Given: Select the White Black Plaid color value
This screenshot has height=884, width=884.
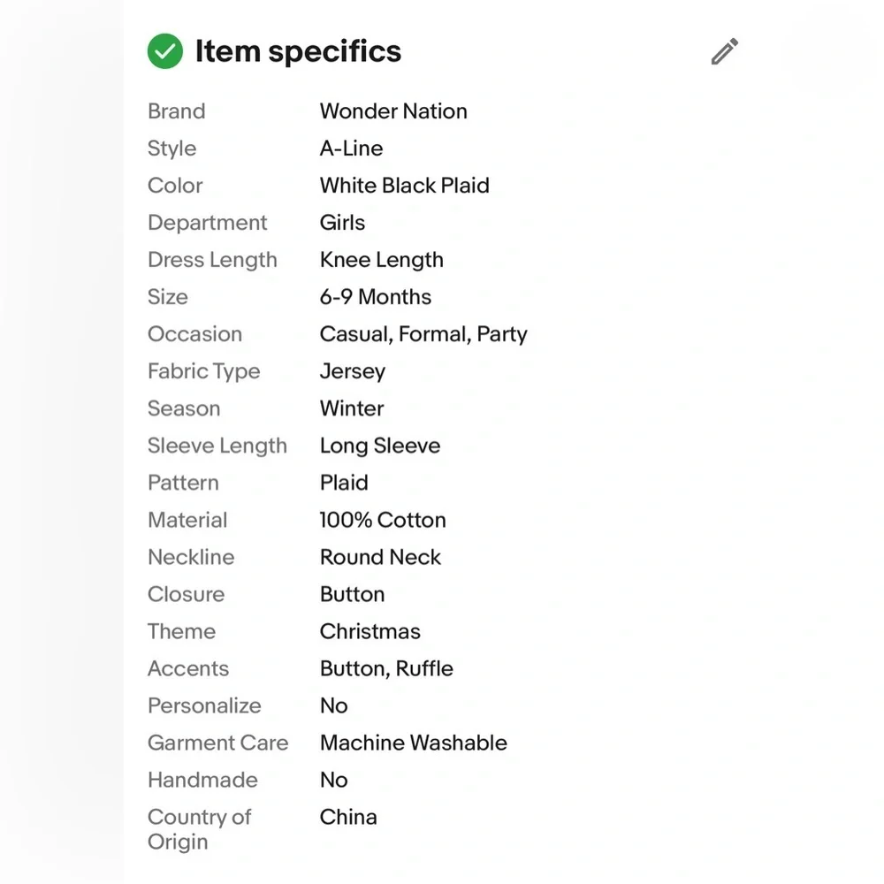Looking at the screenshot, I should [404, 186].
